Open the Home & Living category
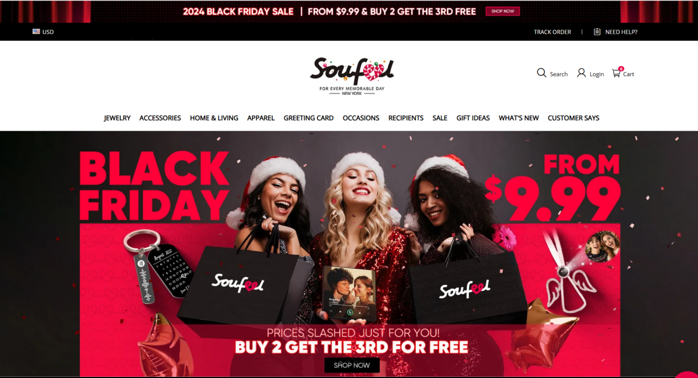Viewport: 698px width, 378px height. click(214, 118)
